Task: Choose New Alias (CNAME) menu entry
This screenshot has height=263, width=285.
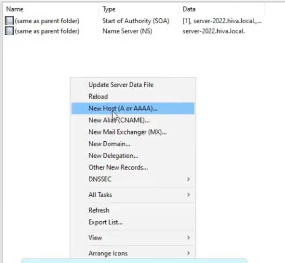Action: (x=133, y=120)
